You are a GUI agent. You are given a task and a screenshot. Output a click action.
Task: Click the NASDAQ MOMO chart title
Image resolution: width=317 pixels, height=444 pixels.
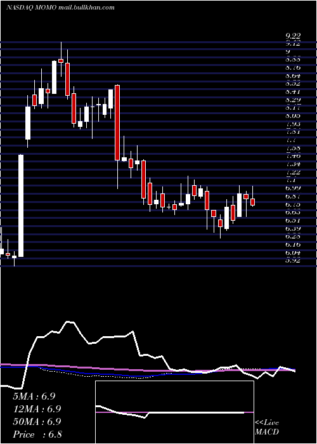coord(60,8)
